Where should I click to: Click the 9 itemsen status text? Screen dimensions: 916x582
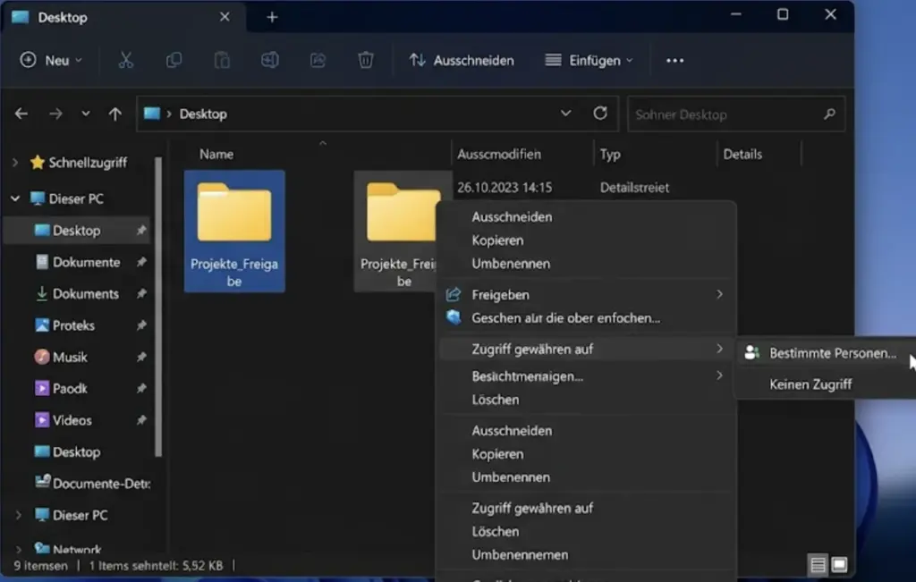41,565
